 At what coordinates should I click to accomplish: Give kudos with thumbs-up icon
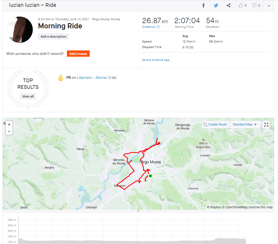(241, 6)
